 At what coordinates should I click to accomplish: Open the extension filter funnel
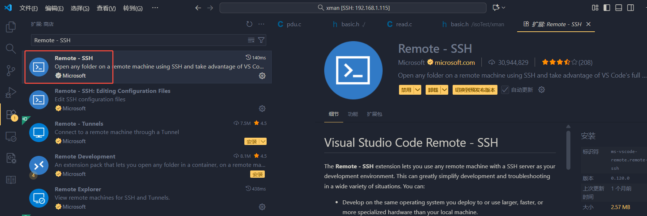261,40
